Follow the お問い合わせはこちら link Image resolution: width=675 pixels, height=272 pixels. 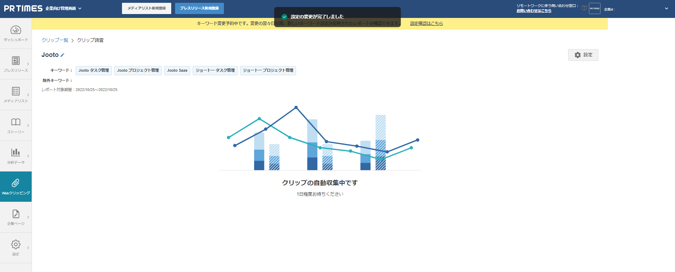coord(534,11)
